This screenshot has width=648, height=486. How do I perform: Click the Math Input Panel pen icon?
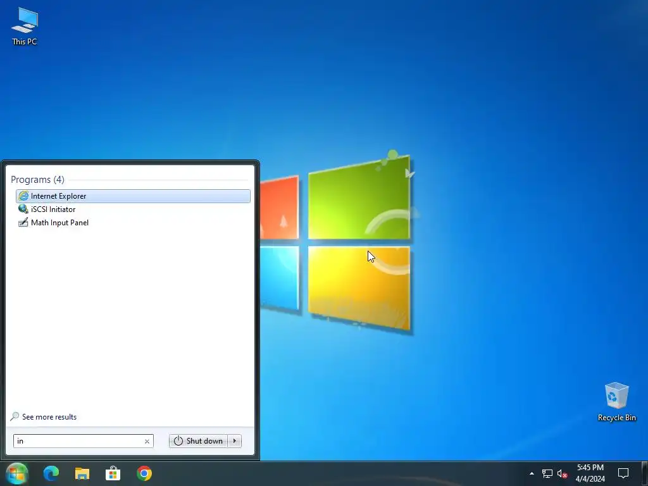click(23, 222)
